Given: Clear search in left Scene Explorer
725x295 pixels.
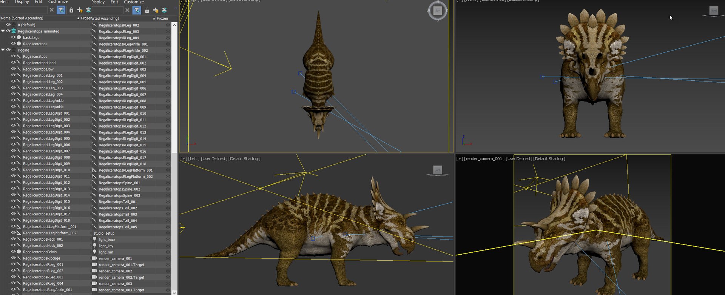Looking at the screenshot, I should (x=52, y=10).
